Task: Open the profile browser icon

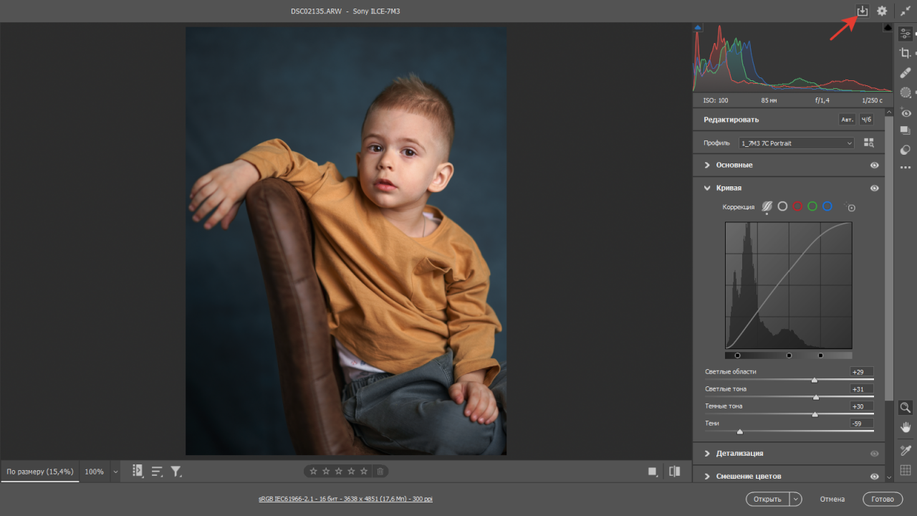Action: tap(869, 143)
